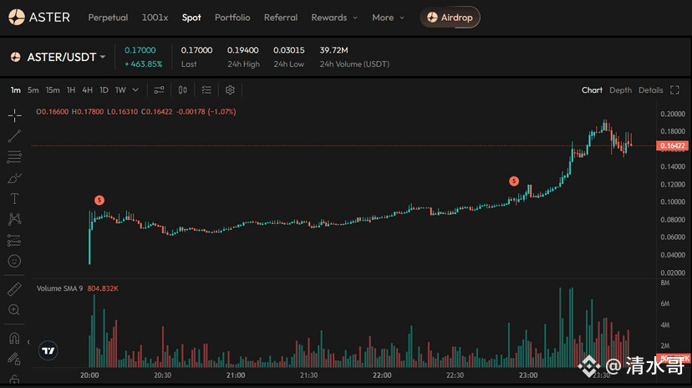692x388 pixels.
Task: Select the ruler measure tool
Action: pos(14,289)
